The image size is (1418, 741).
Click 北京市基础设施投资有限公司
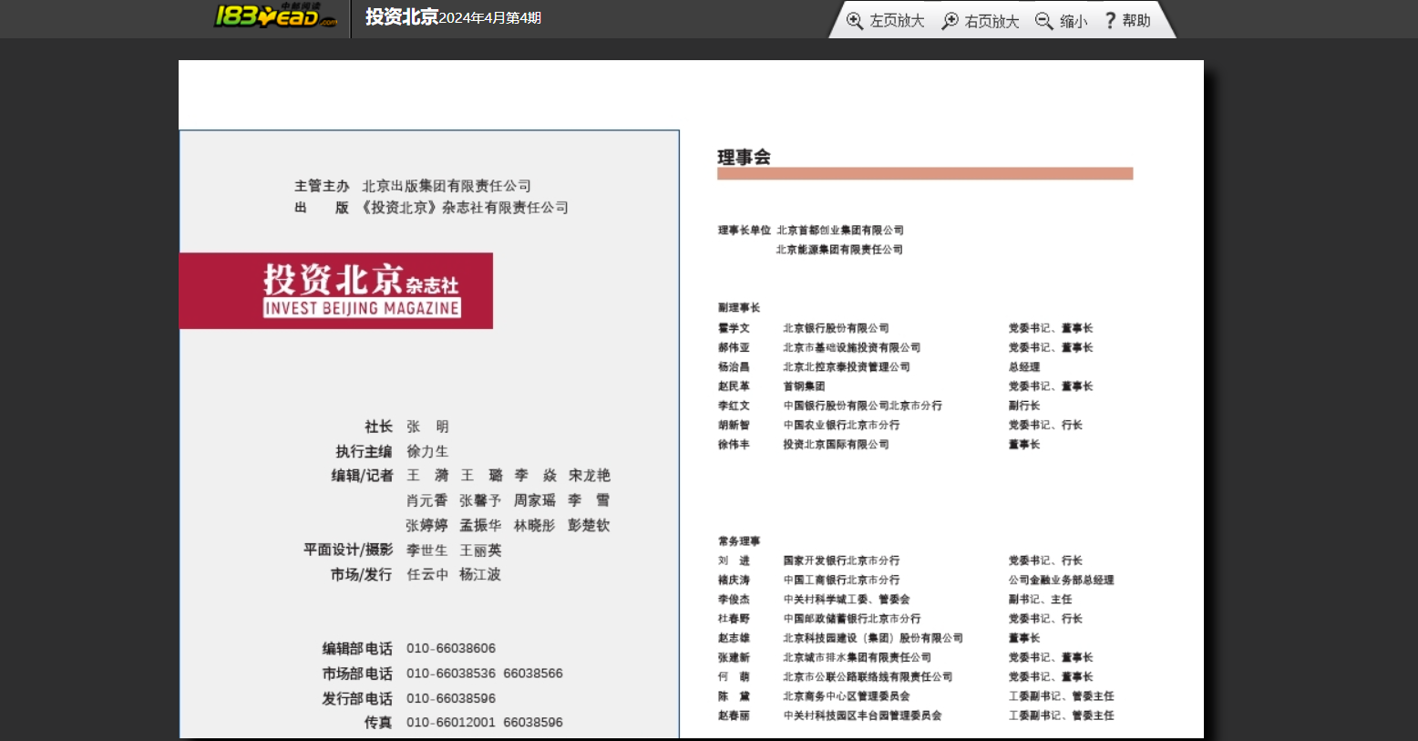click(x=851, y=347)
